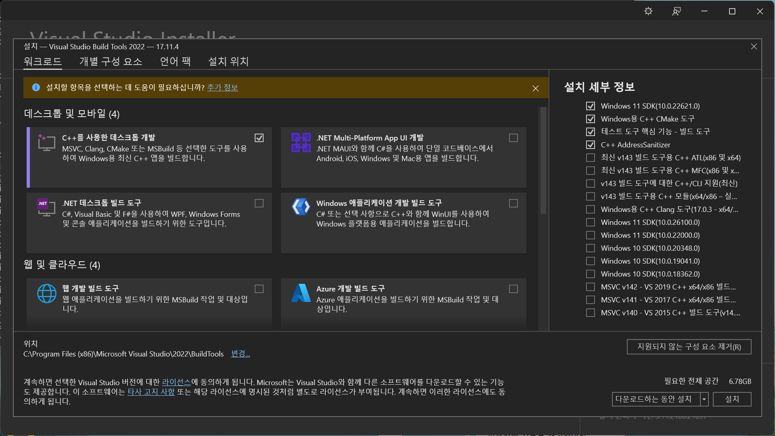This screenshot has width=775, height=436.
Task: Click the 지원되지 않는 구성 요소 제거 button
Action: click(x=689, y=347)
